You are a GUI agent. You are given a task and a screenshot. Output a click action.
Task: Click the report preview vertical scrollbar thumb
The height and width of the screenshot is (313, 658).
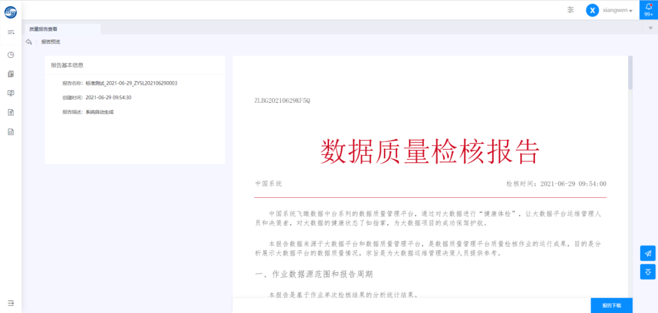pyautogui.click(x=630, y=73)
